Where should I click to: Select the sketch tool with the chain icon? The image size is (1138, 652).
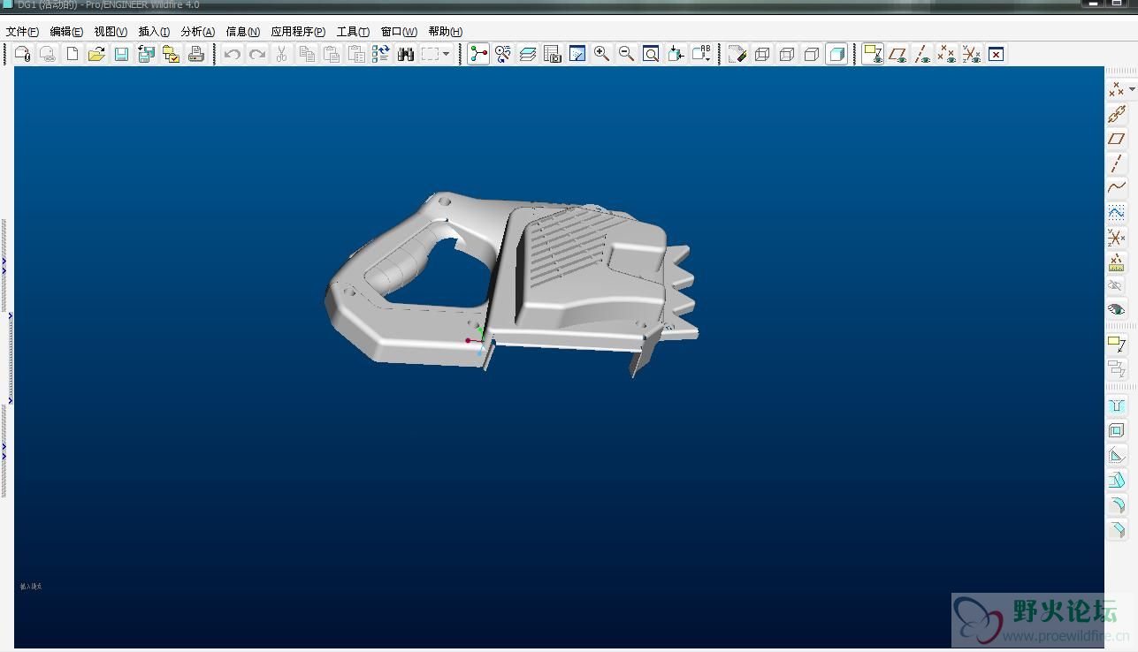(x=1116, y=114)
